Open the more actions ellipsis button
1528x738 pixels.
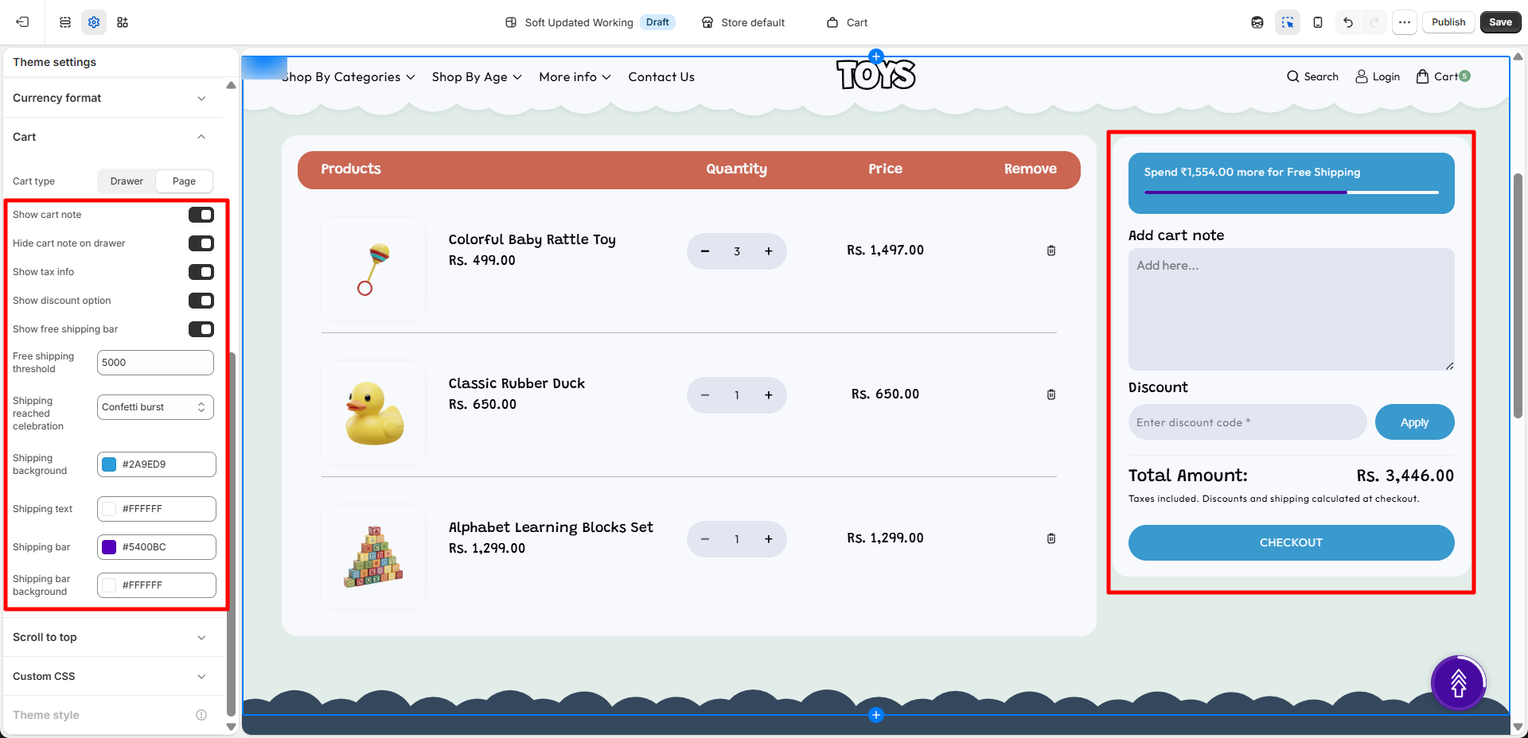click(x=1405, y=22)
